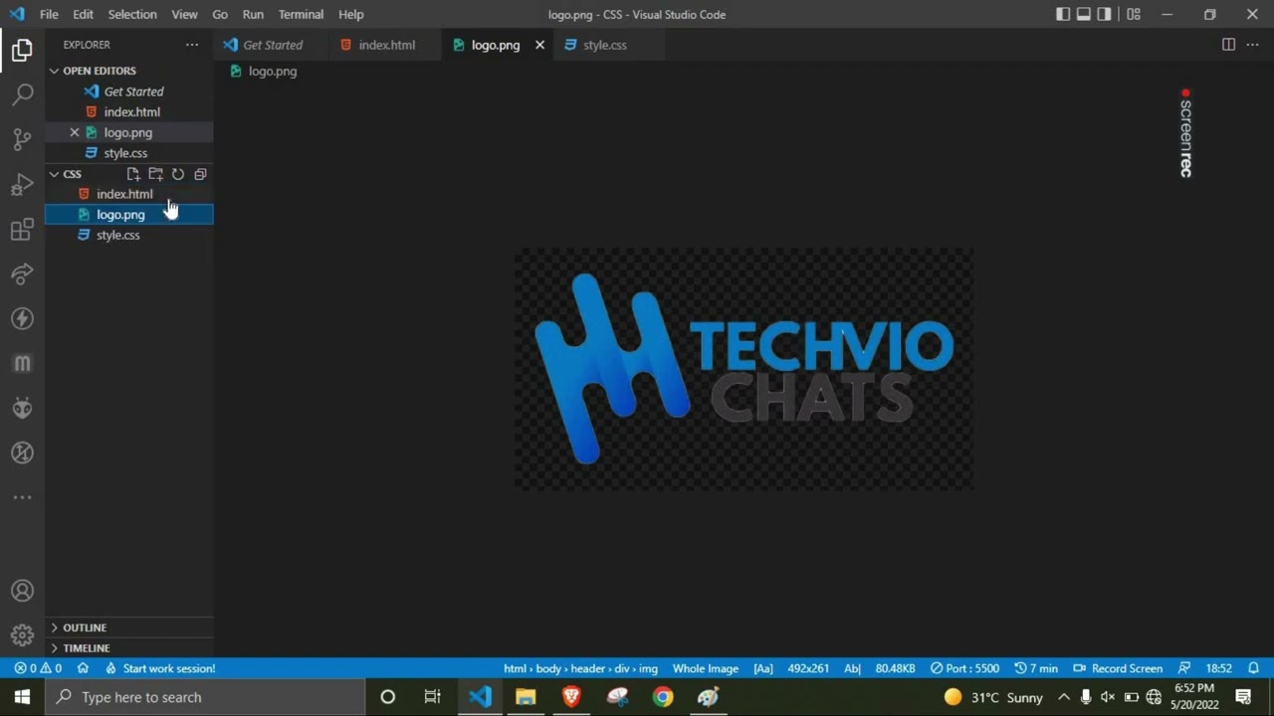
Task: Open the Explorer view in activity bar
Action: tap(22, 50)
